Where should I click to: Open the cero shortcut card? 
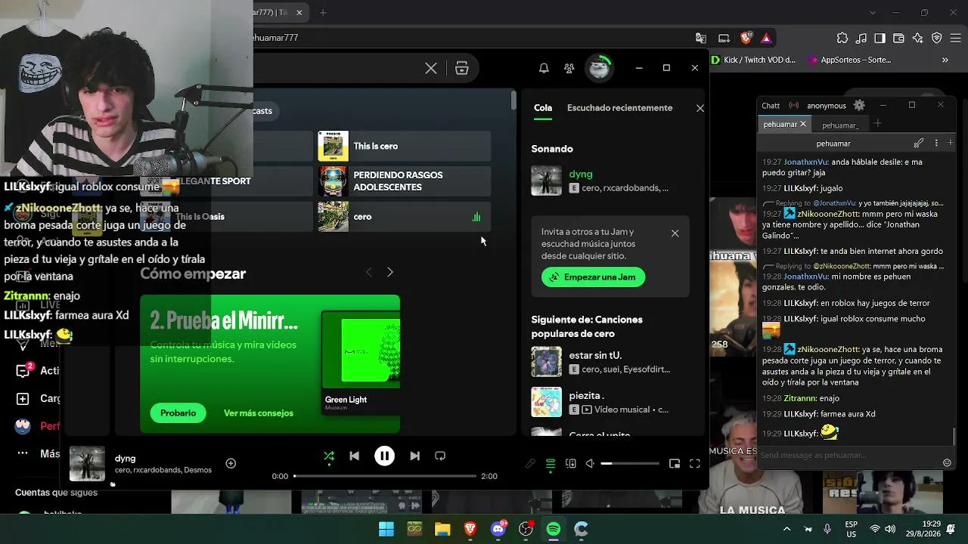[404, 217]
